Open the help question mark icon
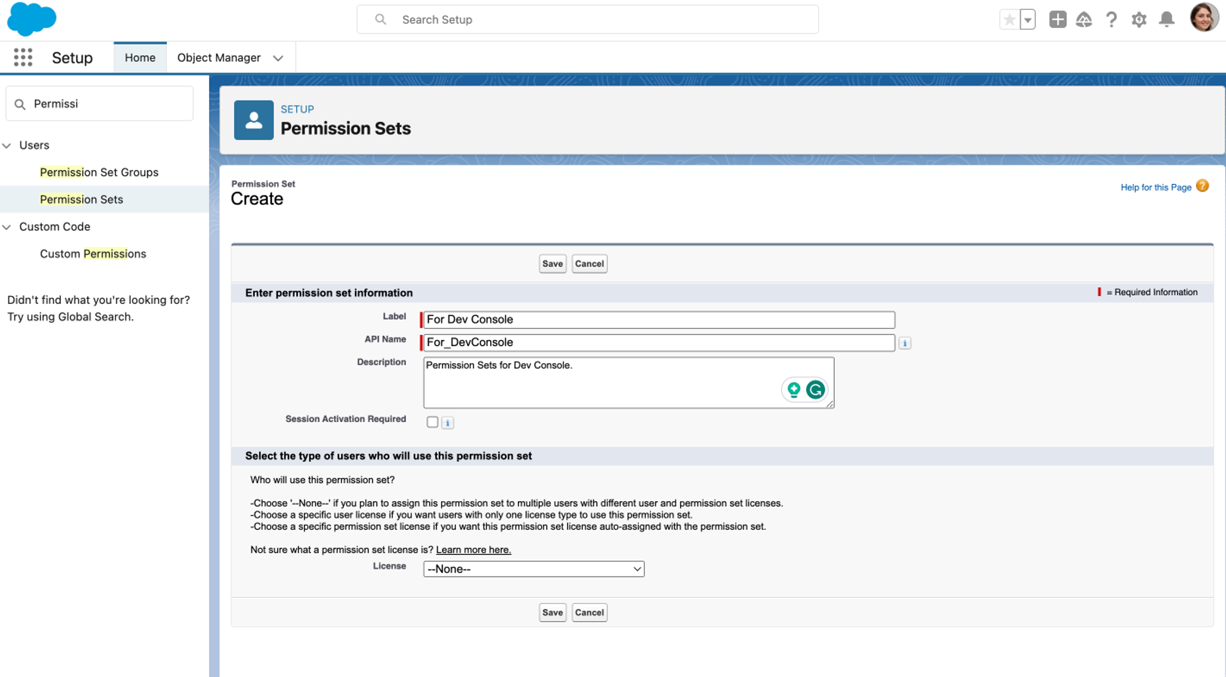The height and width of the screenshot is (677, 1226). 1111,20
